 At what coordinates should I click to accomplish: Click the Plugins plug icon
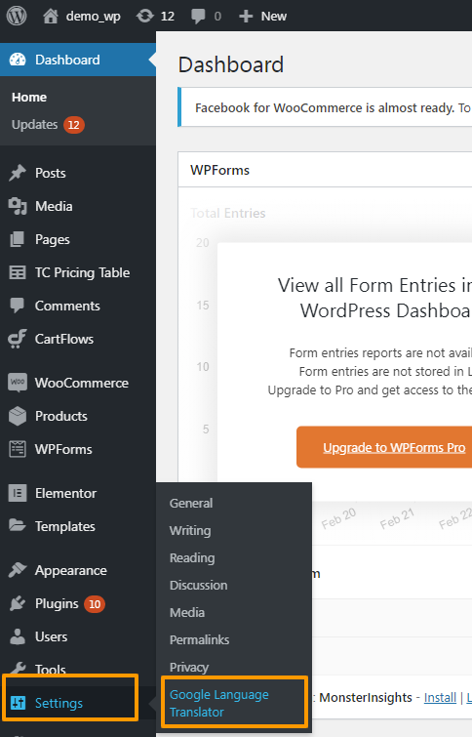18,603
